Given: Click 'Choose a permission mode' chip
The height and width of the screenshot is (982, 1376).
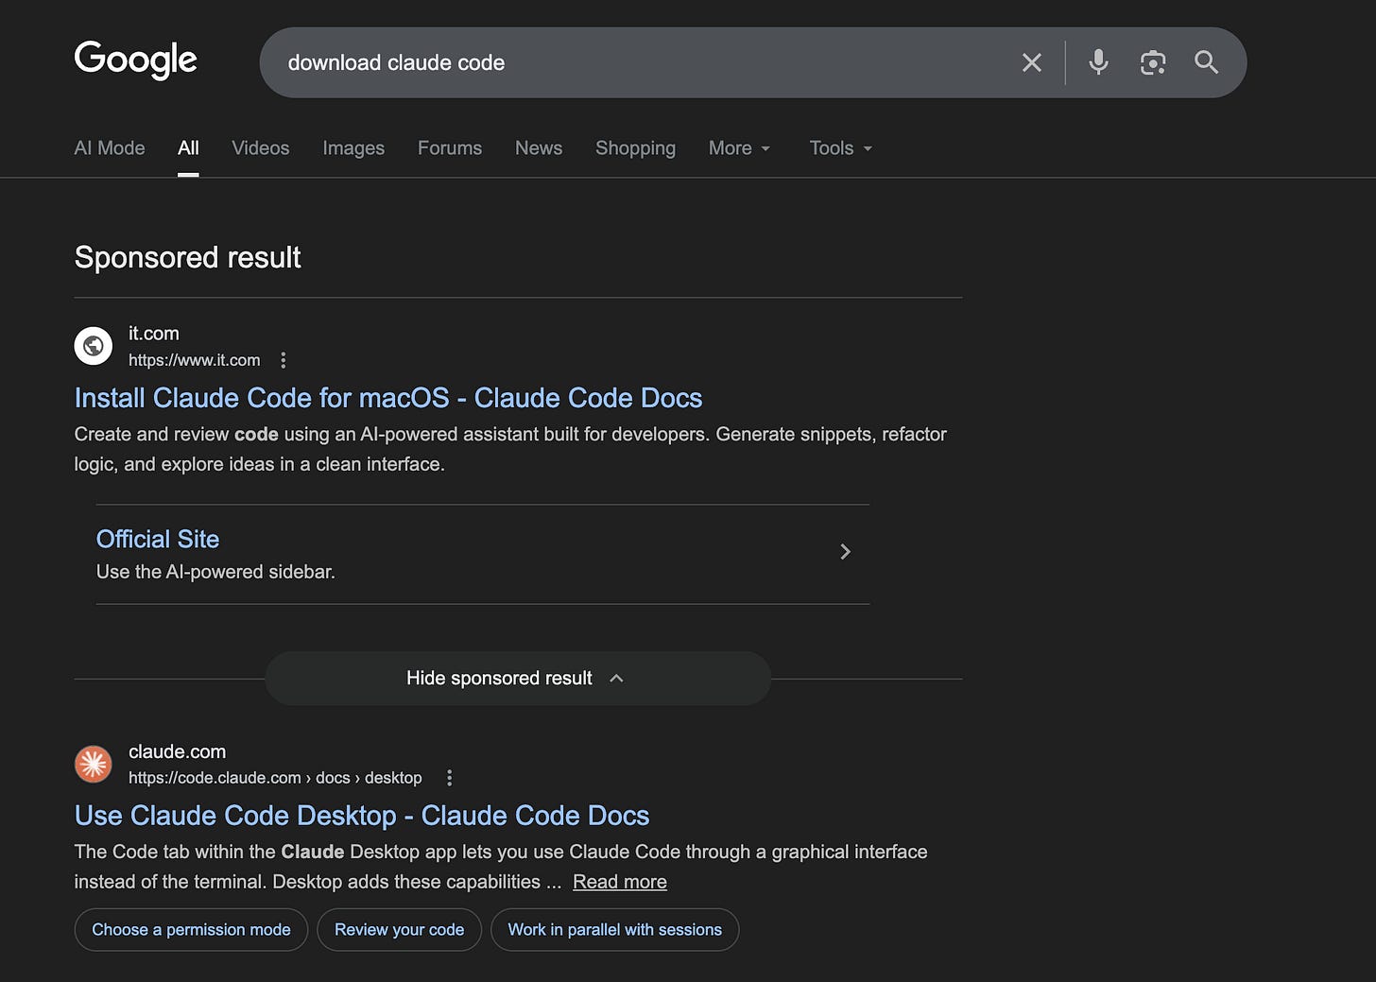Looking at the screenshot, I should pos(191,930).
